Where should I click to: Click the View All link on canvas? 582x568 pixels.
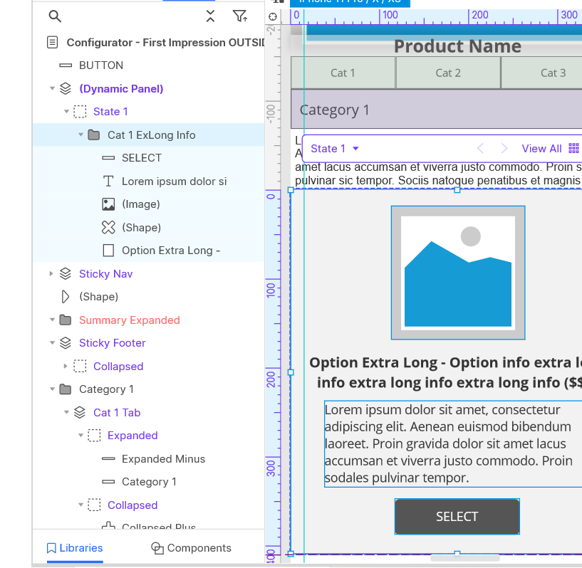pyautogui.click(x=541, y=148)
